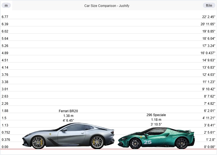Click the '5.26' meter scale label
Image resolution: width=217 pixels, height=155 pixels.
pos(5,46)
